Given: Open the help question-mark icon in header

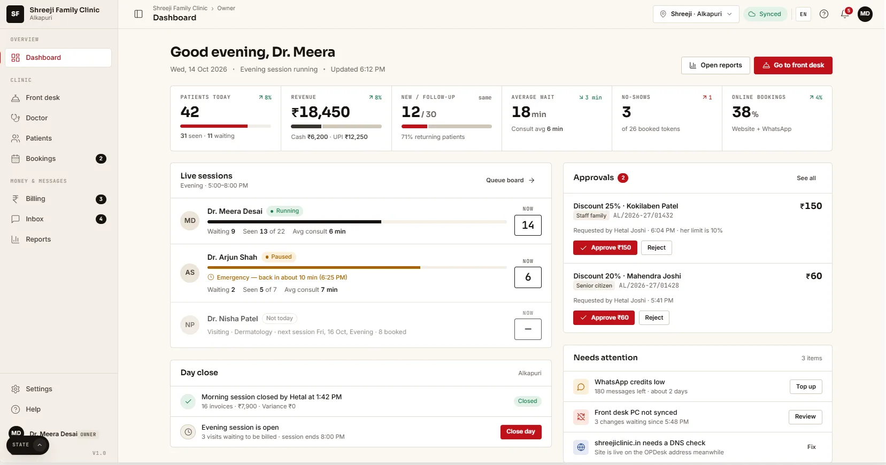Looking at the screenshot, I should (824, 14).
